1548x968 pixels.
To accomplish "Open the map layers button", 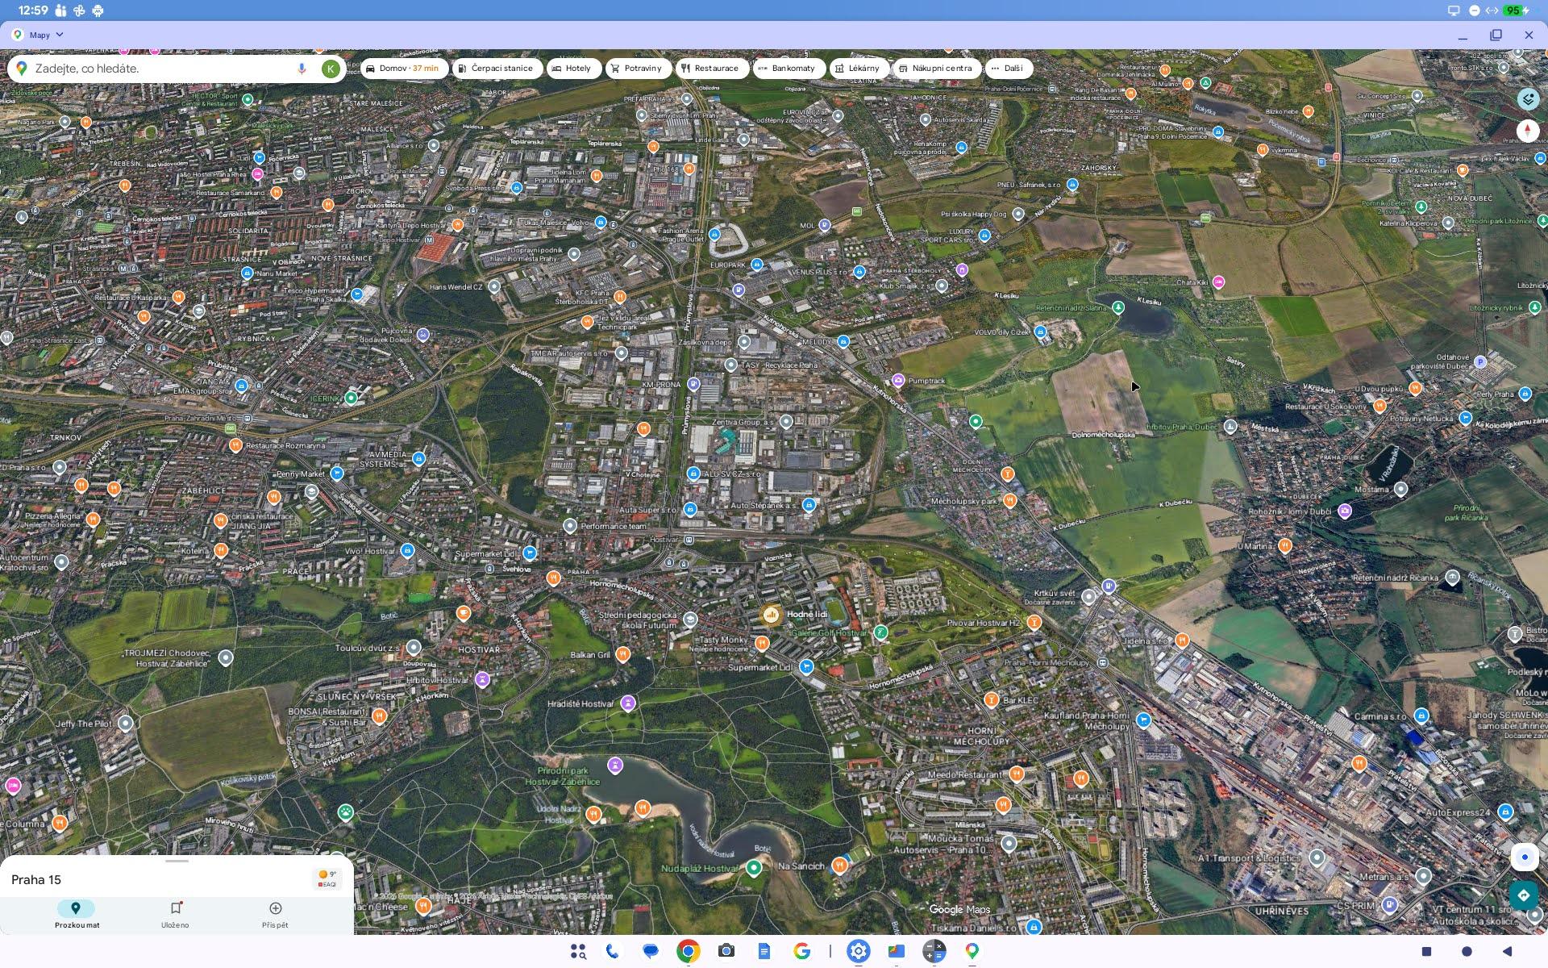I will pyautogui.click(x=1528, y=99).
